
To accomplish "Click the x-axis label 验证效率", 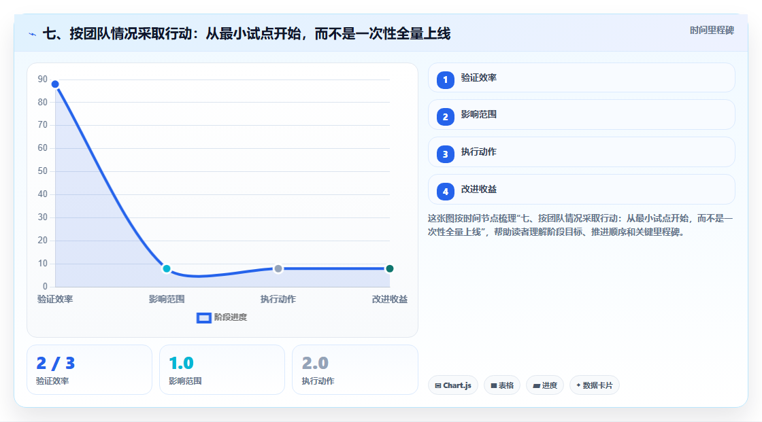I will [55, 300].
